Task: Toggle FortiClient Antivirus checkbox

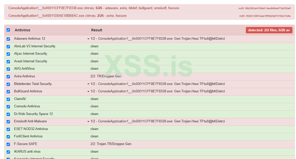Action: (x=8, y=137)
